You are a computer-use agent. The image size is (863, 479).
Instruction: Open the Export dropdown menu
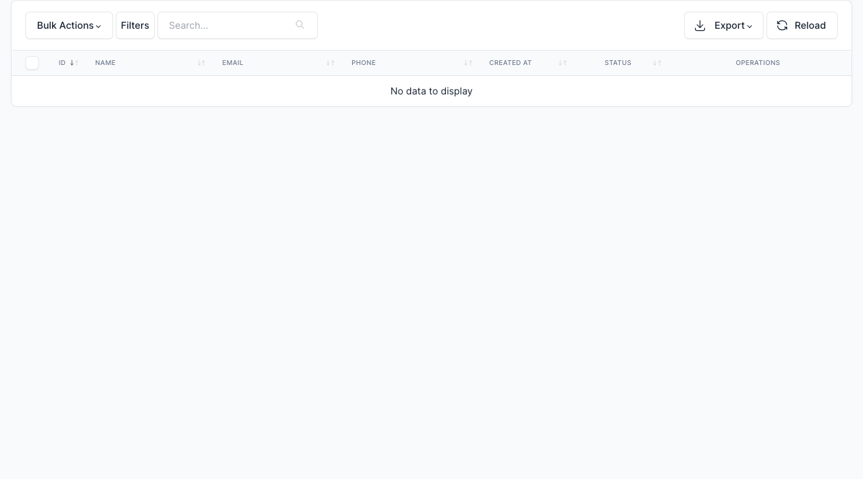(x=724, y=25)
